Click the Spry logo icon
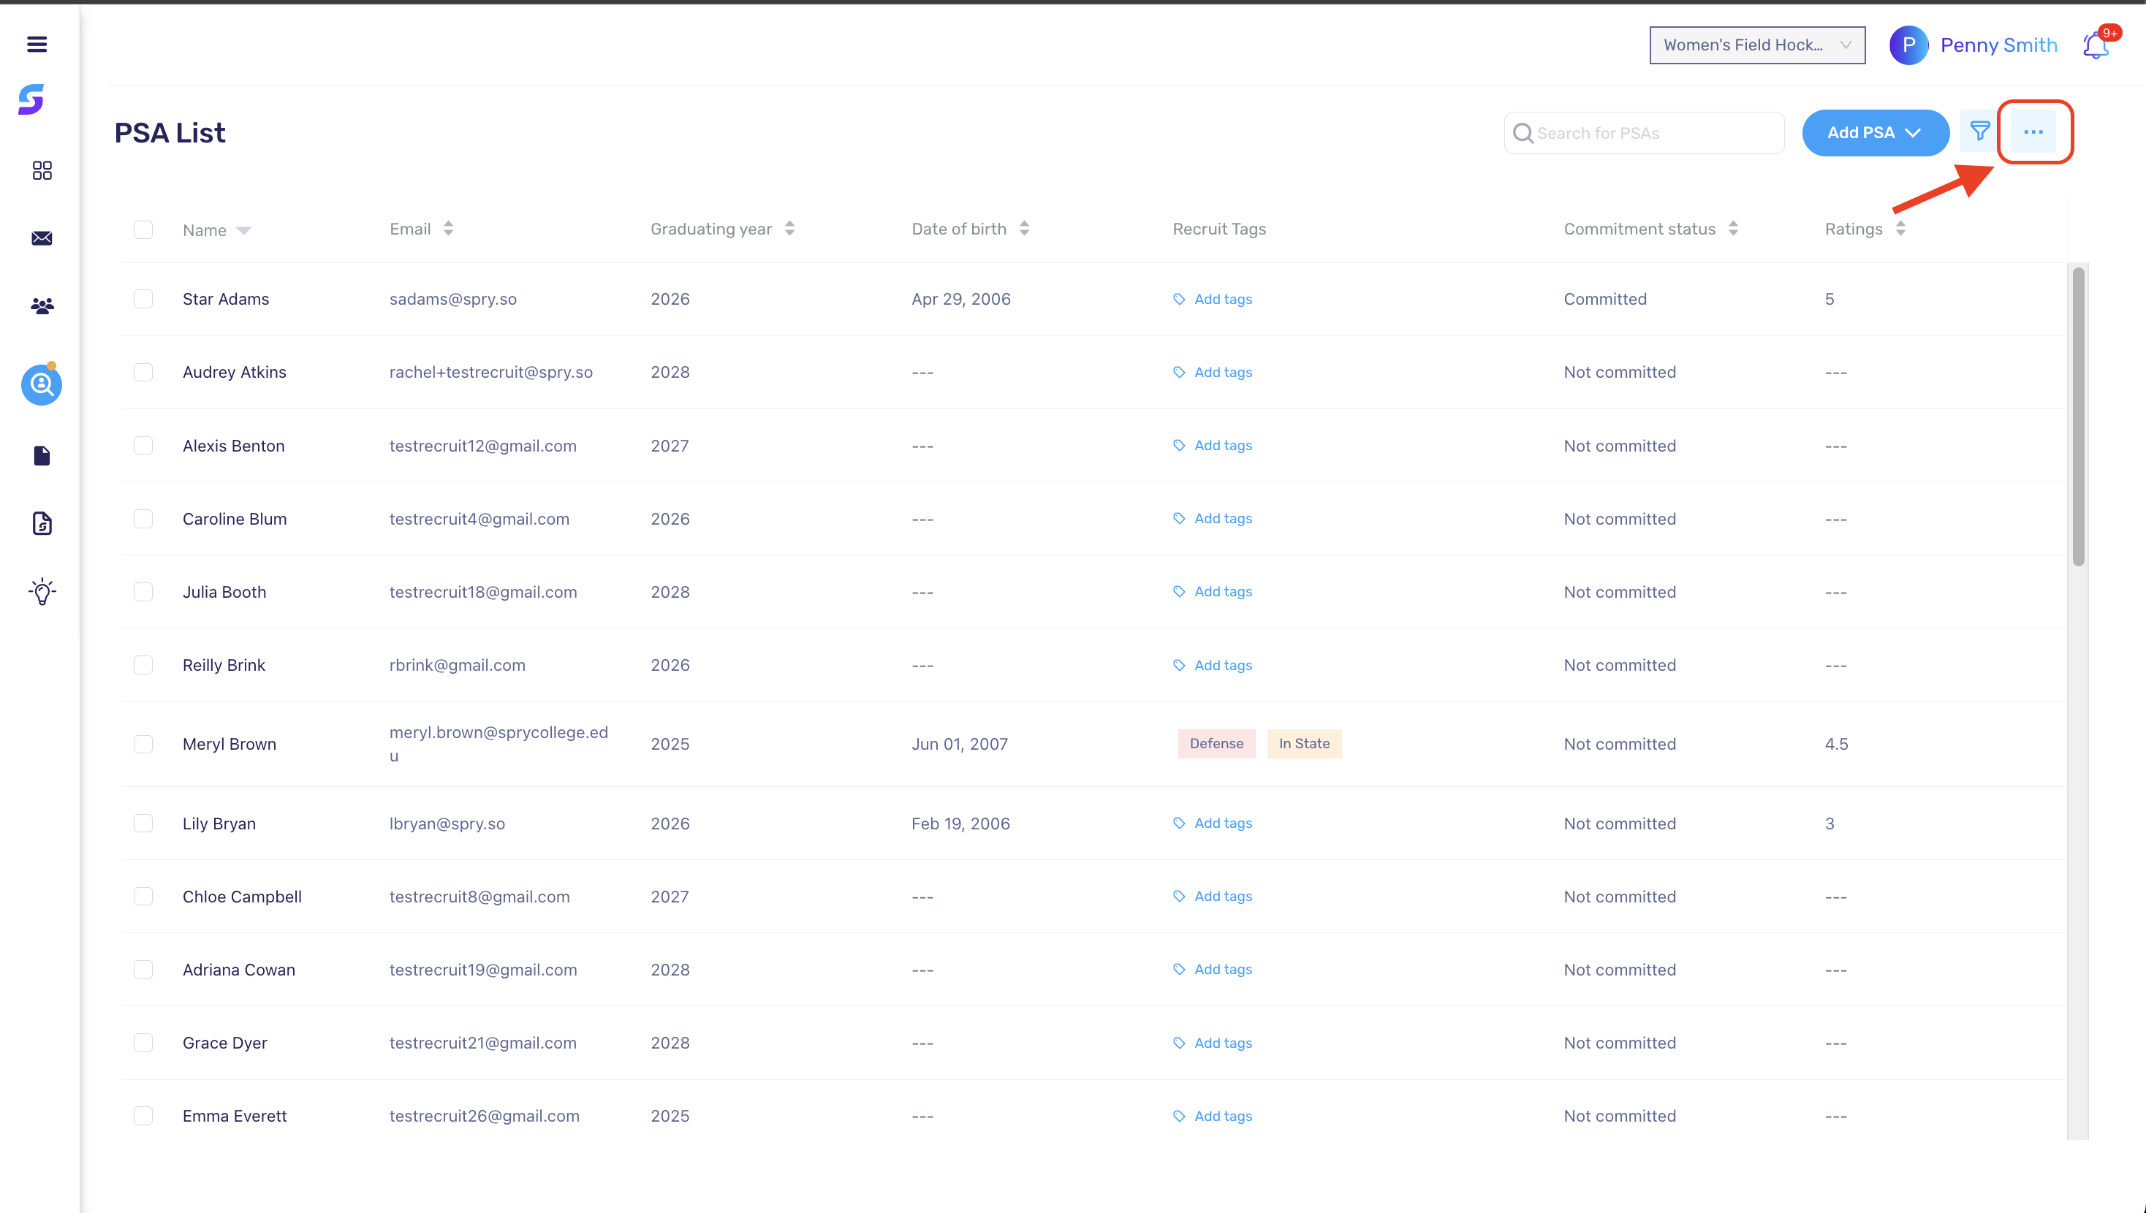Viewport: 2146px width, 1213px height. click(x=31, y=99)
